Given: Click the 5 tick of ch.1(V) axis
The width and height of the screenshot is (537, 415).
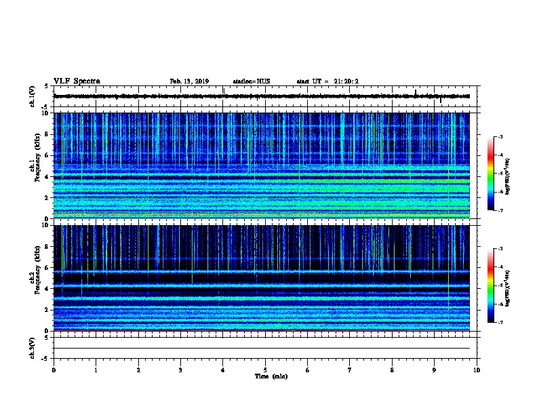Looking at the screenshot, I should pos(46,86).
